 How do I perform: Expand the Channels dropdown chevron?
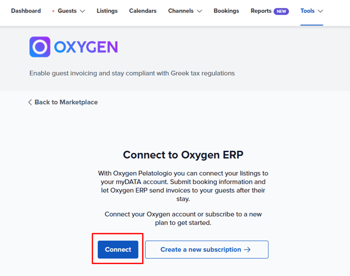click(200, 11)
